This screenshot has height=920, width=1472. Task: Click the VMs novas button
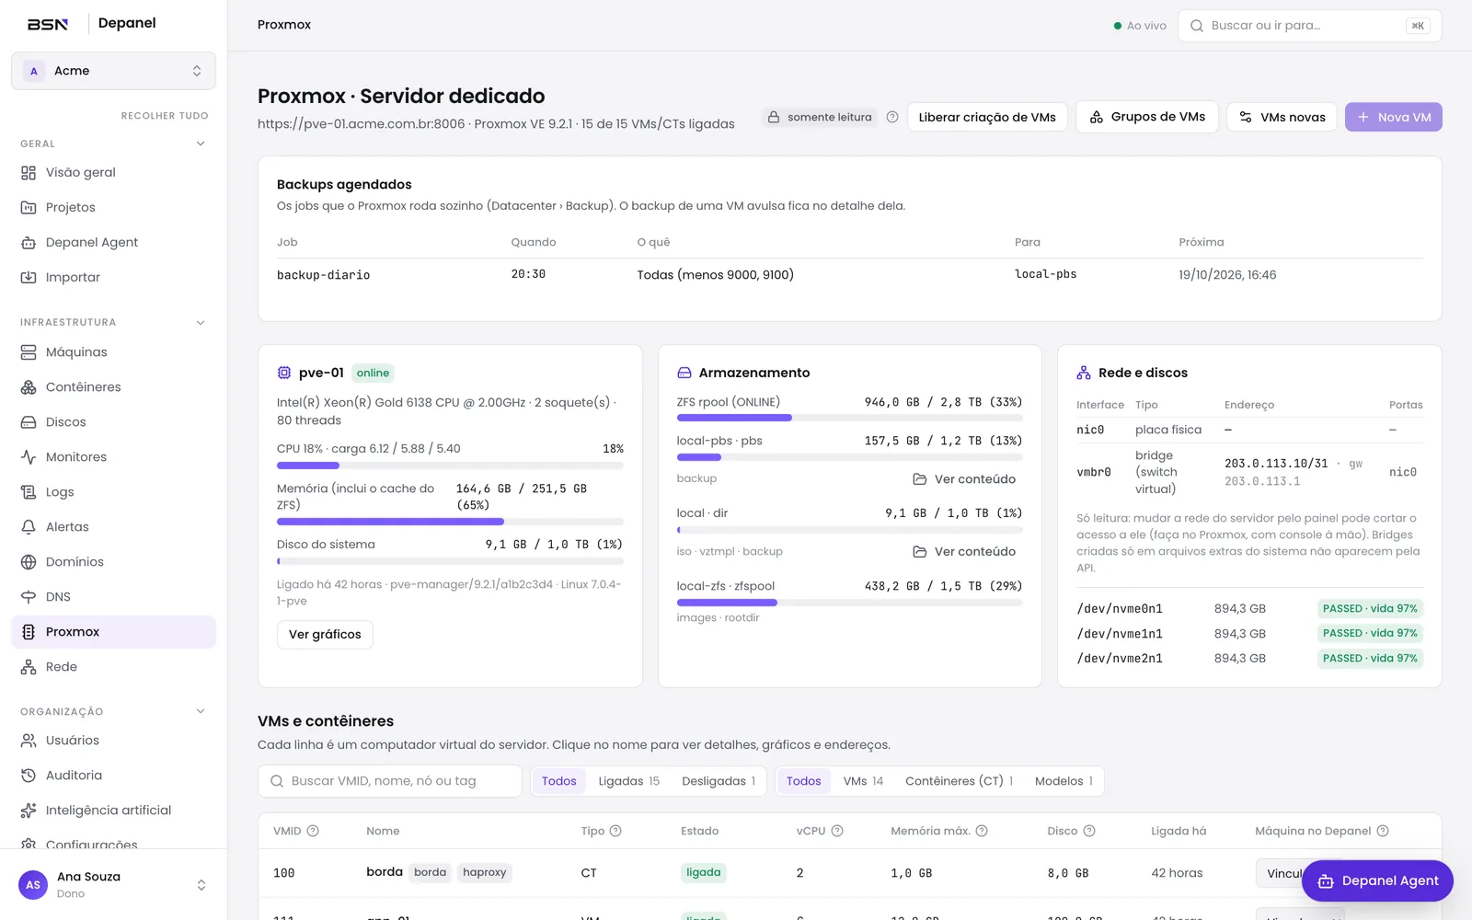[x=1282, y=117]
